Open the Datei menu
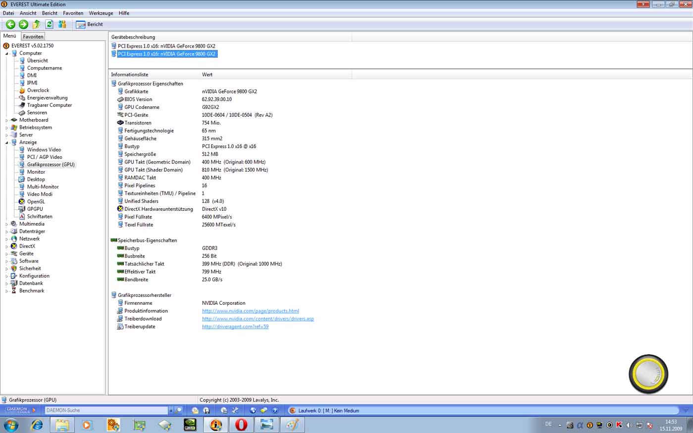The width and height of the screenshot is (693, 433). [x=8, y=13]
